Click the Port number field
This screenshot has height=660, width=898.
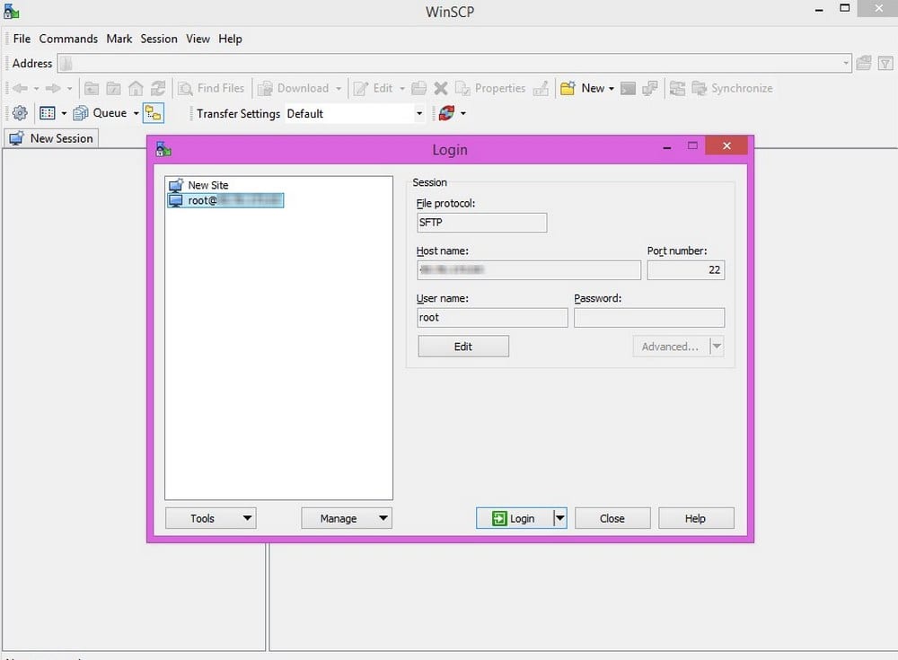(685, 270)
